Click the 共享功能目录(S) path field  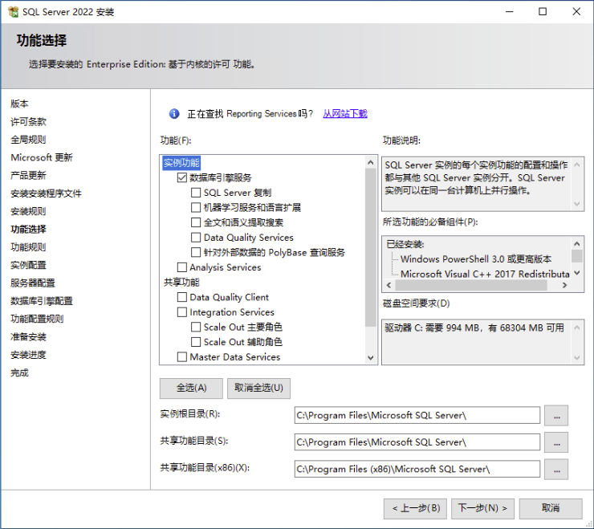(x=417, y=442)
